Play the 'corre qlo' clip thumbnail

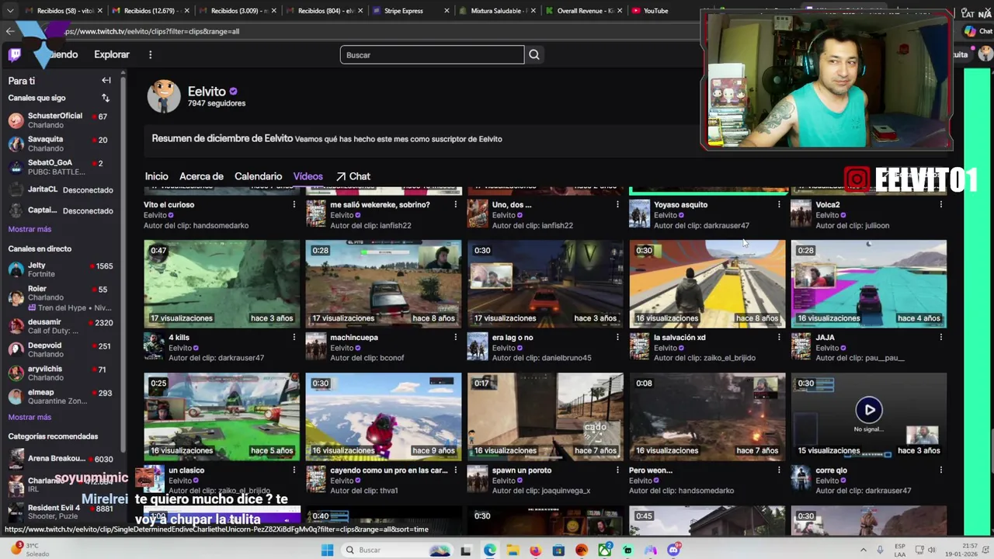[x=868, y=416]
